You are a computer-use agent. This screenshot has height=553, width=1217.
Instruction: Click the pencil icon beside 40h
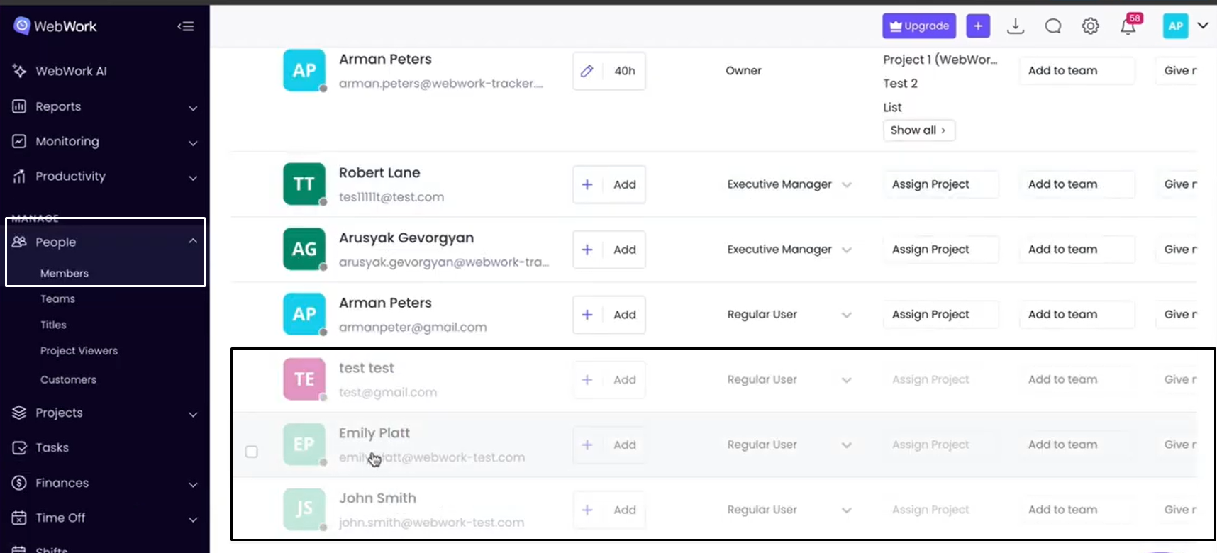pyautogui.click(x=587, y=71)
